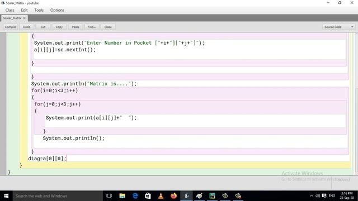
Task: Click the second BlueJ bird taskbar icon
Action: (199, 196)
